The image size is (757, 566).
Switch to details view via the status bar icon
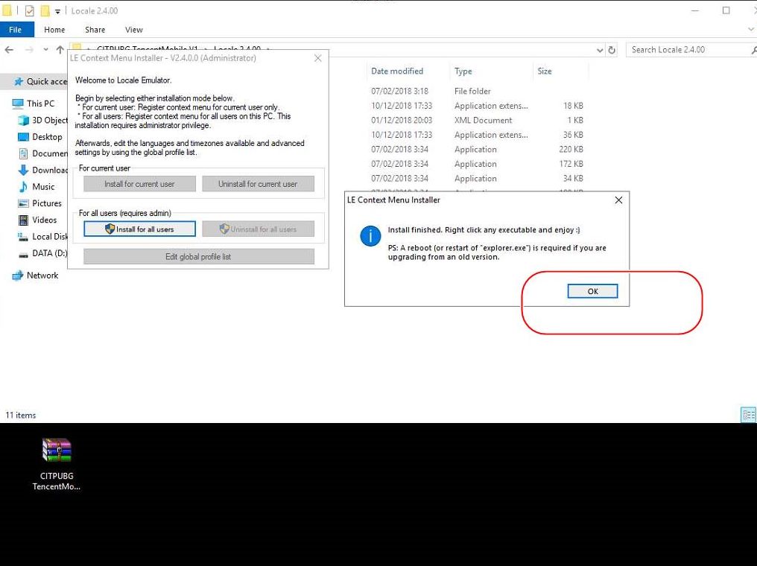(x=748, y=414)
